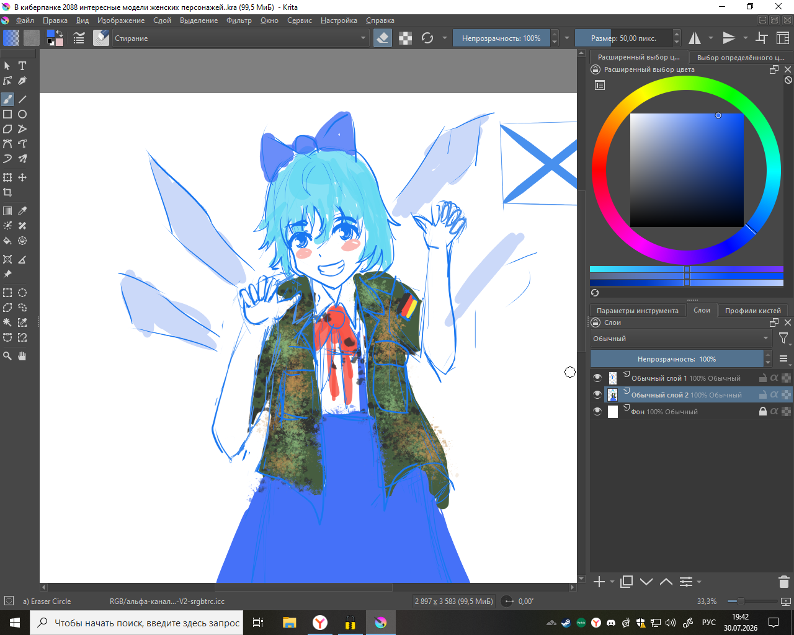The width and height of the screenshot is (794, 635).
Task: Add a new layer with plus
Action: click(x=599, y=582)
